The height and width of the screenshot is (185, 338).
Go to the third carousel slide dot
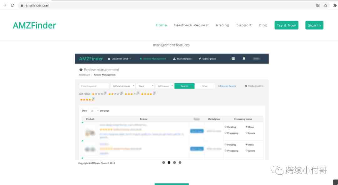[174, 162]
